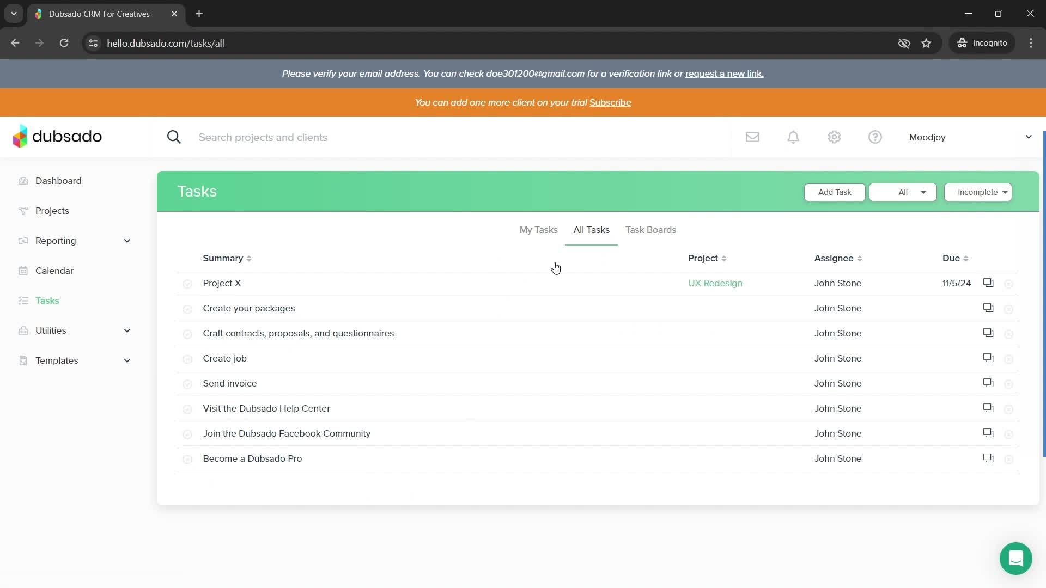Mark Become a Dubsado Pro complete
The image size is (1046, 588).
coord(187,459)
